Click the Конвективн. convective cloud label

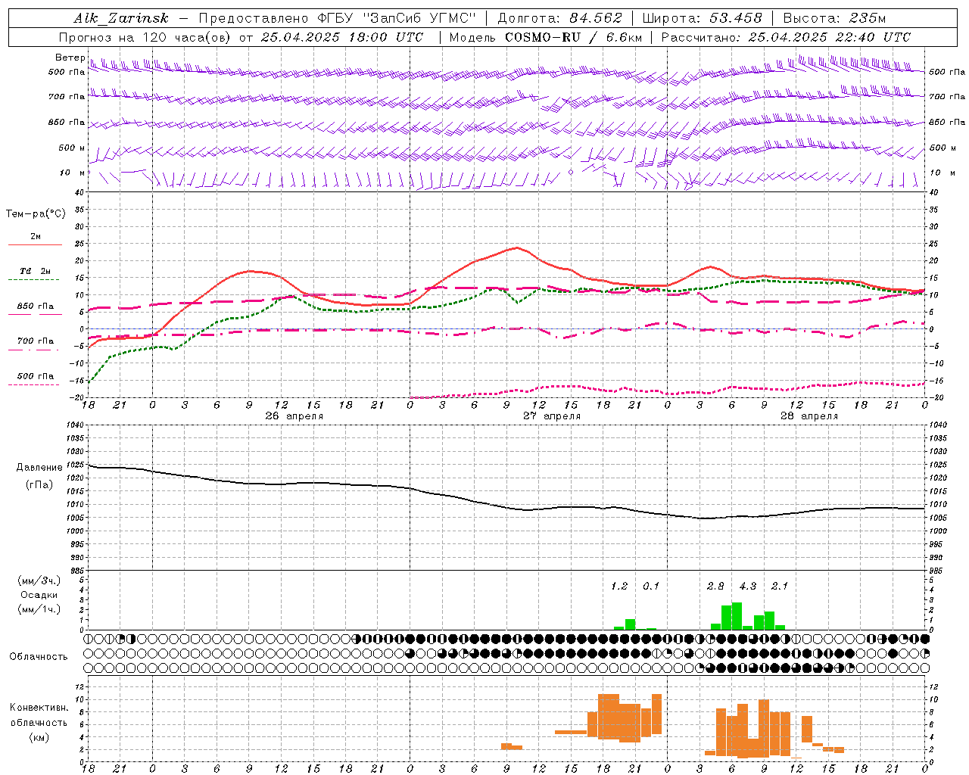39,708
